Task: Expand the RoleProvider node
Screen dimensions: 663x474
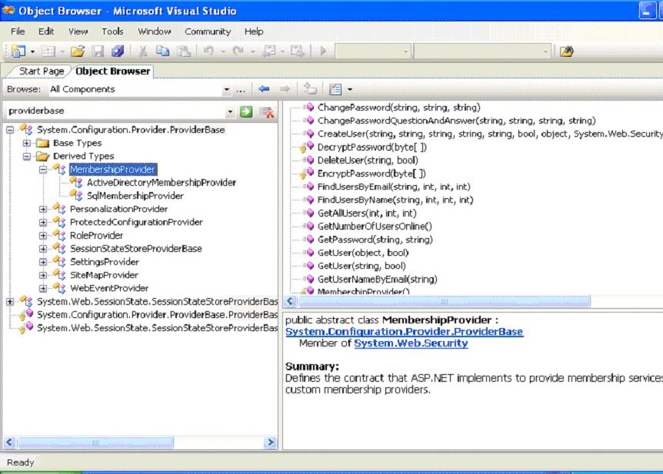Action: pos(43,236)
